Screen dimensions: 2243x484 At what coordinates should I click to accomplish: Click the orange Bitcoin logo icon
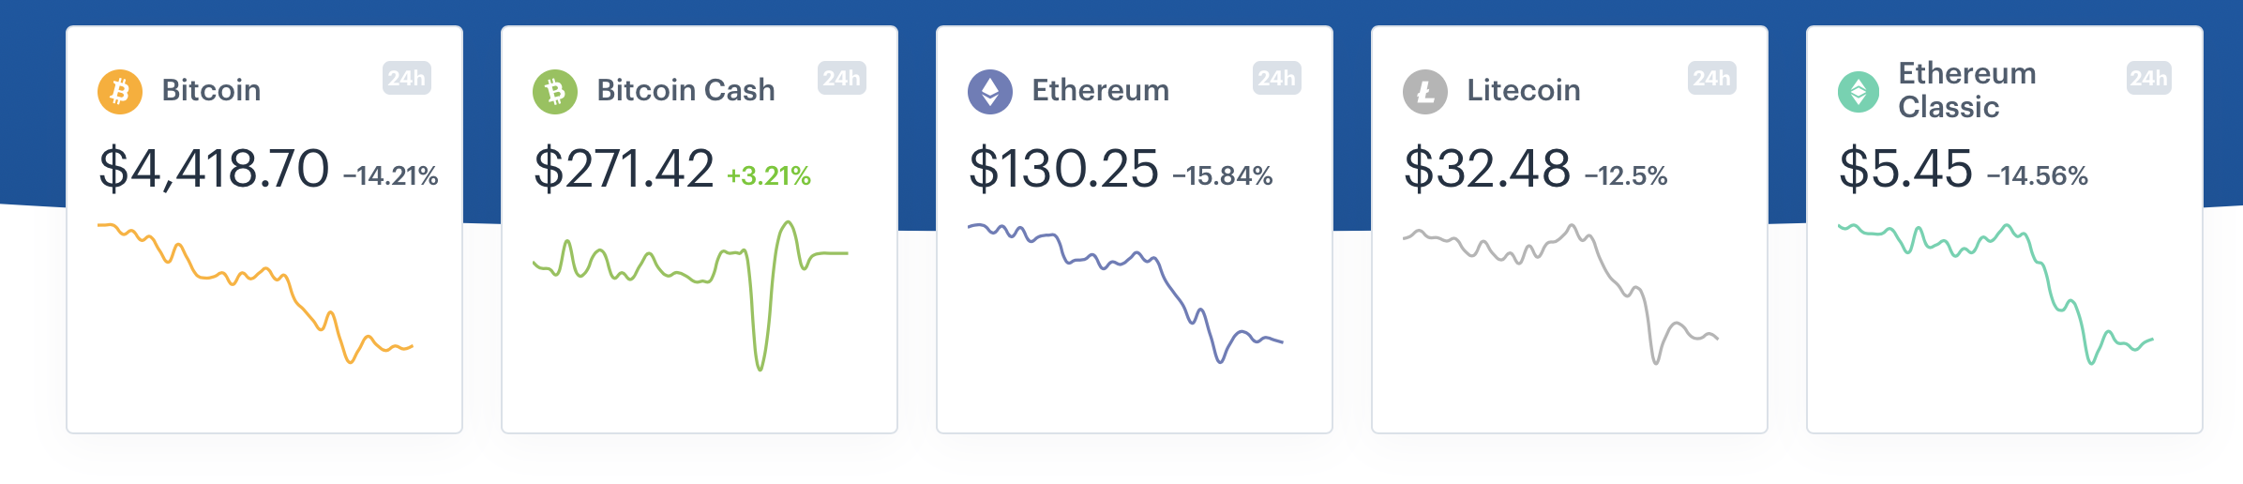120,91
